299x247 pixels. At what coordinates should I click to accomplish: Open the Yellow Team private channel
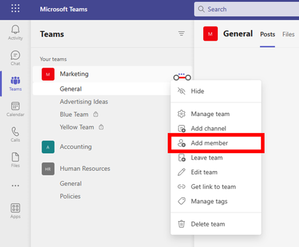[x=77, y=127]
